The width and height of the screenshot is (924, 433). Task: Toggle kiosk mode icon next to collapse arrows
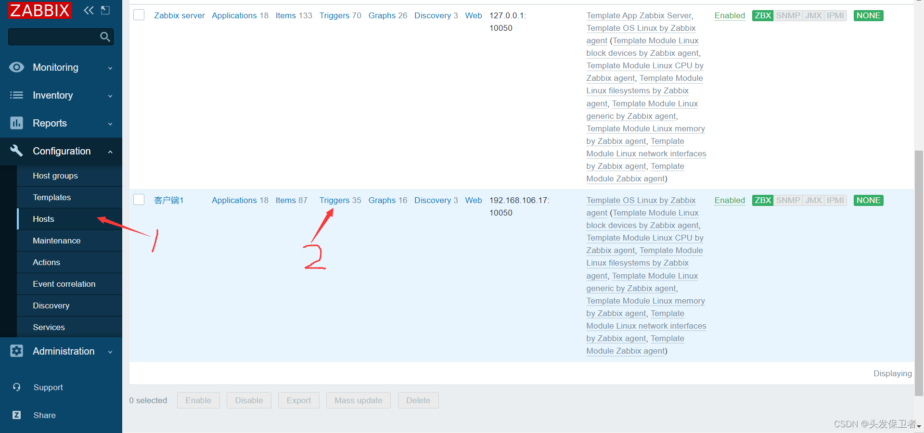tap(105, 10)
